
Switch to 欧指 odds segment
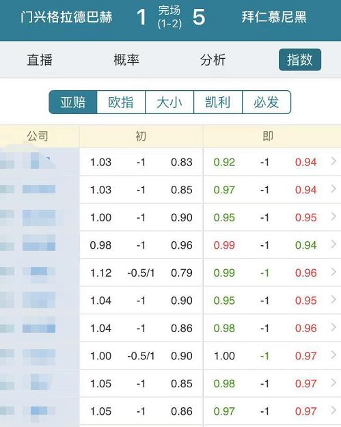coord(121,102)
